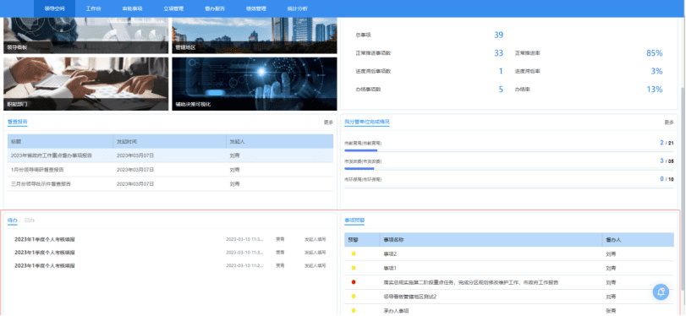686x316 pixels.
Task: Click the 督查报告 panel heading
Action: coord(18,122)
